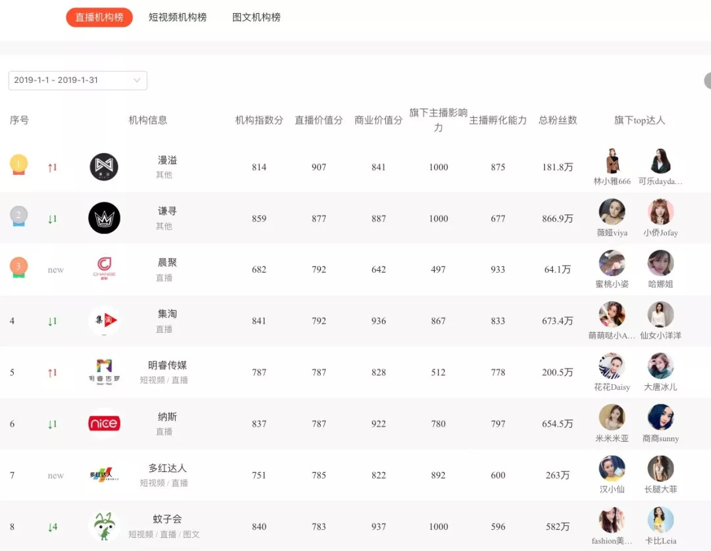This screenshot has width=711, height=551.
Task: Click the 机构指数分 column header
Action: 259,120
